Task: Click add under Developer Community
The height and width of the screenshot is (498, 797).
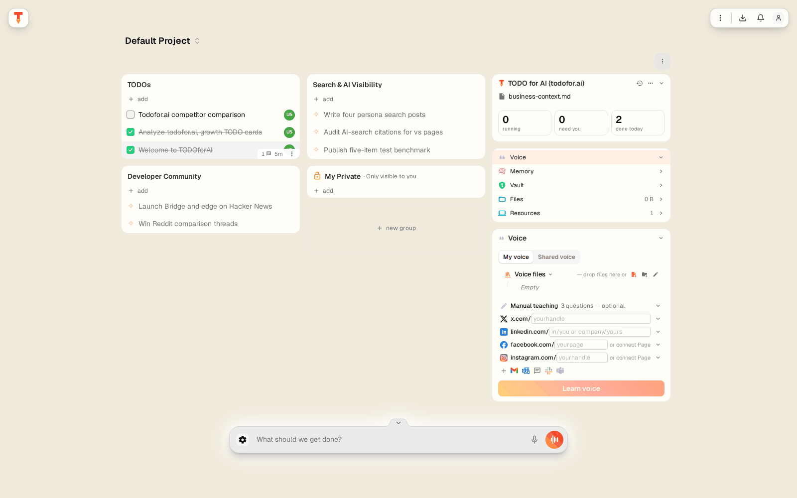Action: coord(138,191)
